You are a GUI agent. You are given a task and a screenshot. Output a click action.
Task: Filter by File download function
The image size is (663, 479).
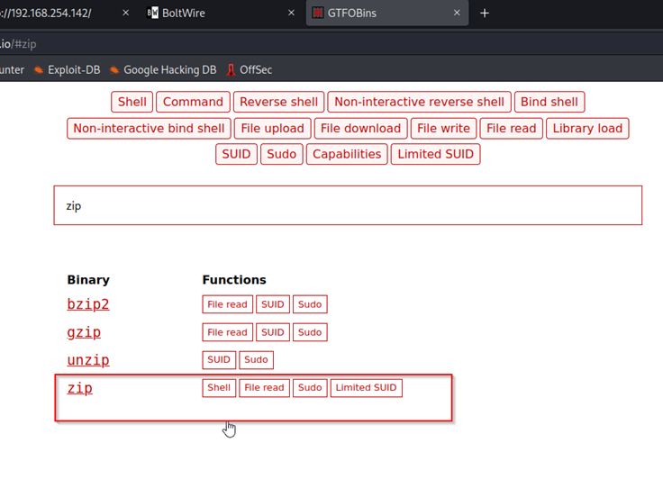pos(360,128)
